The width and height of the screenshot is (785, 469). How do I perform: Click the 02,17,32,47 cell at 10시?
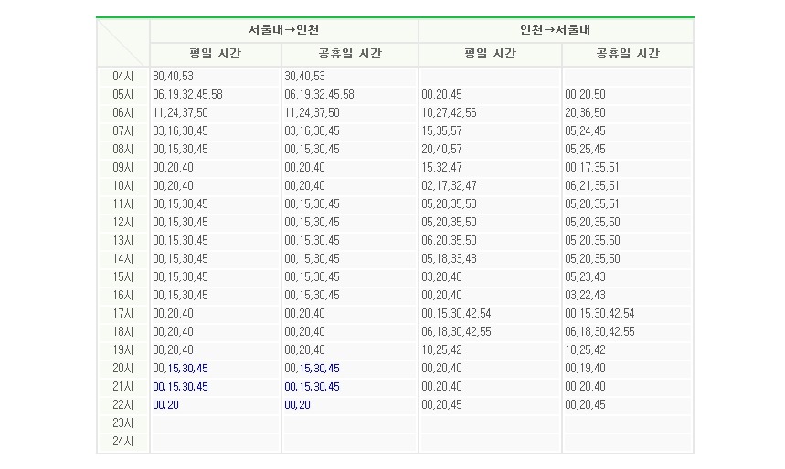point(449,186)
